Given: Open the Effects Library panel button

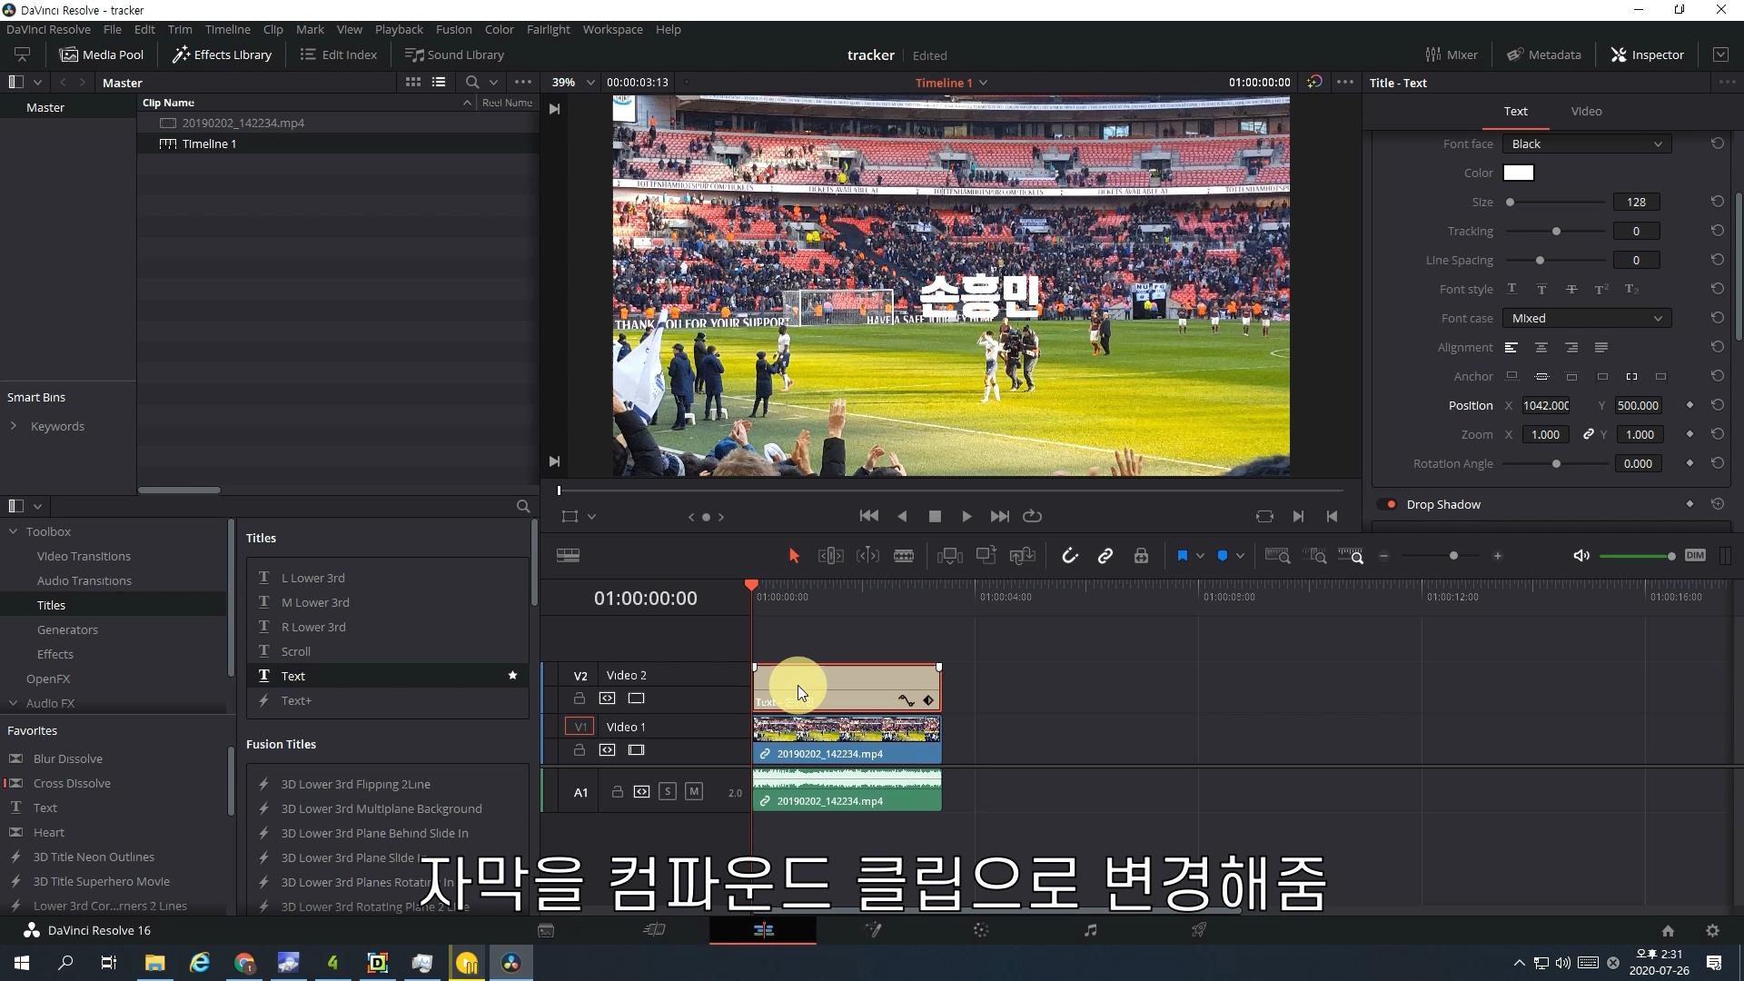Looking at the screenshot, I should tap(223, 54).
